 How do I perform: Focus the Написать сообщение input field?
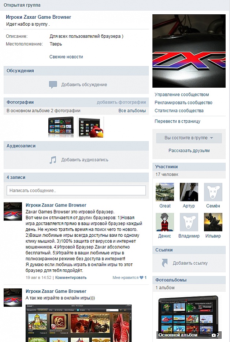[76, 190]
